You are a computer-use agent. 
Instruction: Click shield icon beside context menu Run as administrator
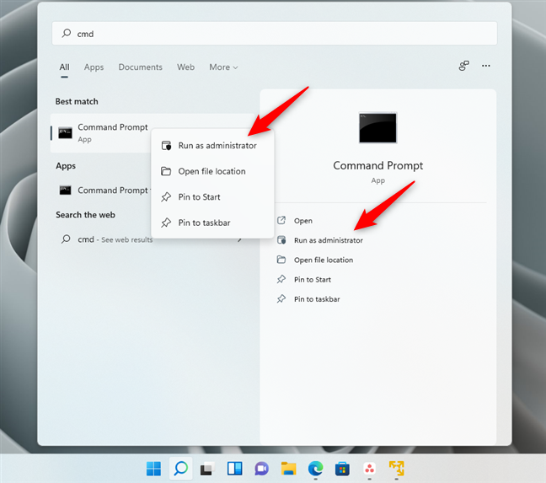(167, 146)
